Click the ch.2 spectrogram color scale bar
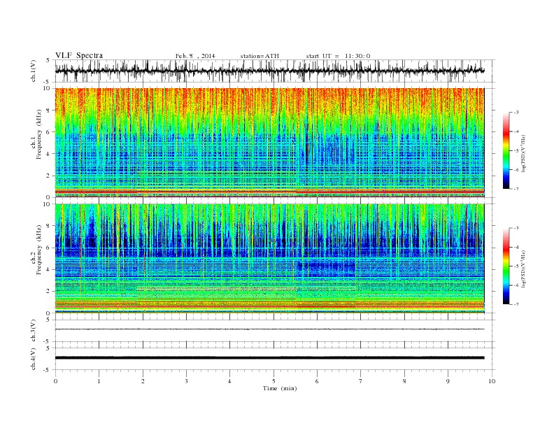Screen dimensions: 554x428 (x=506, y=266)
